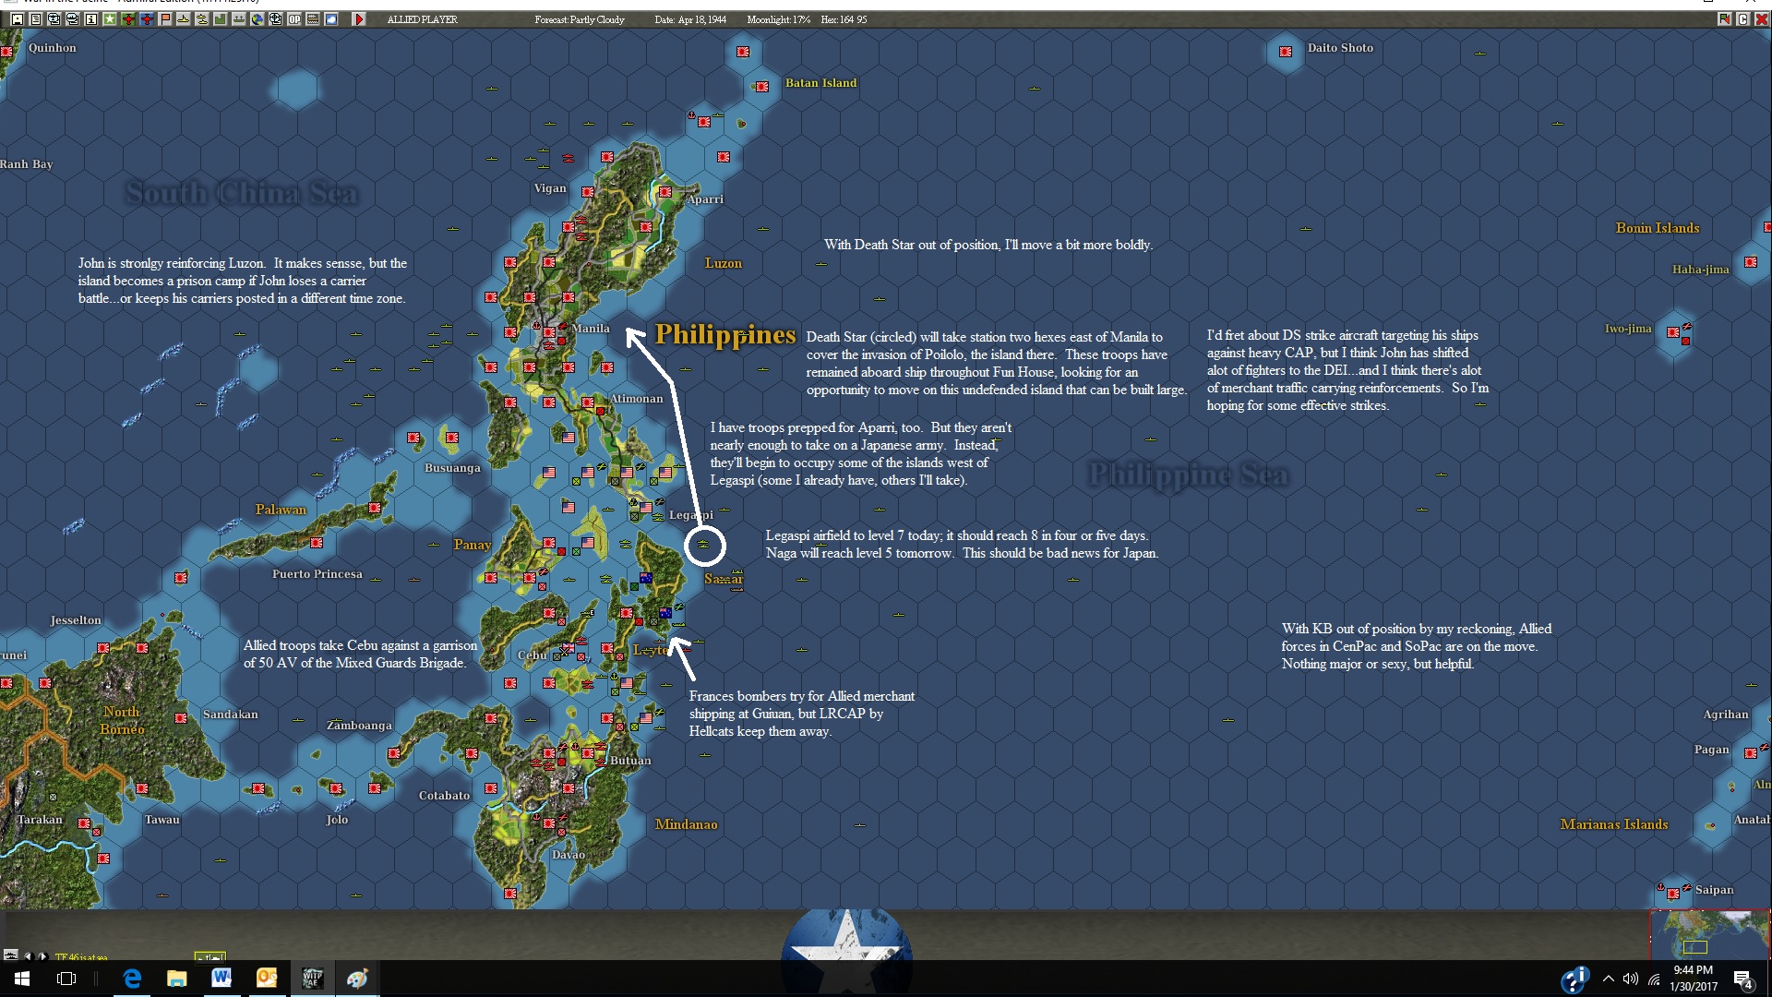The height and width of the screenshot is (997, 1772).
Task: Open Task View on the taskbar
Action: (x=66, y=979)
